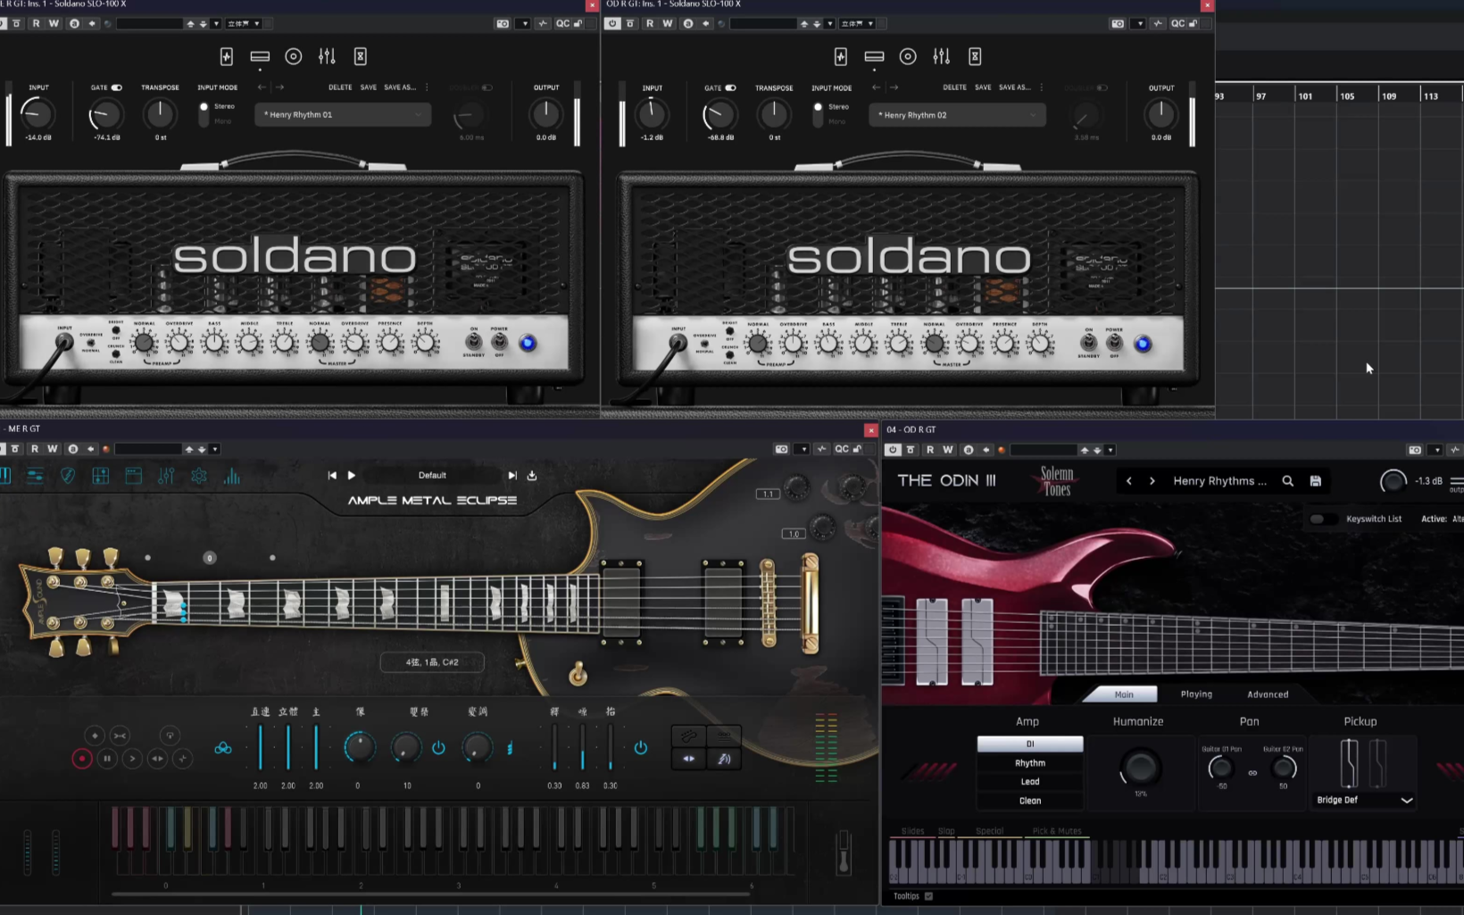Open hourglass effects icon in right Soldano
The image size is (1464, 915).
[x=975, y=56]
